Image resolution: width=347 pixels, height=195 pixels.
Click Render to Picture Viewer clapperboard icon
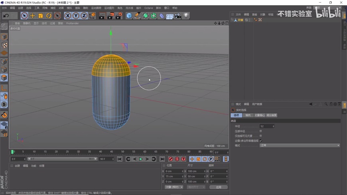pos(110,16)
